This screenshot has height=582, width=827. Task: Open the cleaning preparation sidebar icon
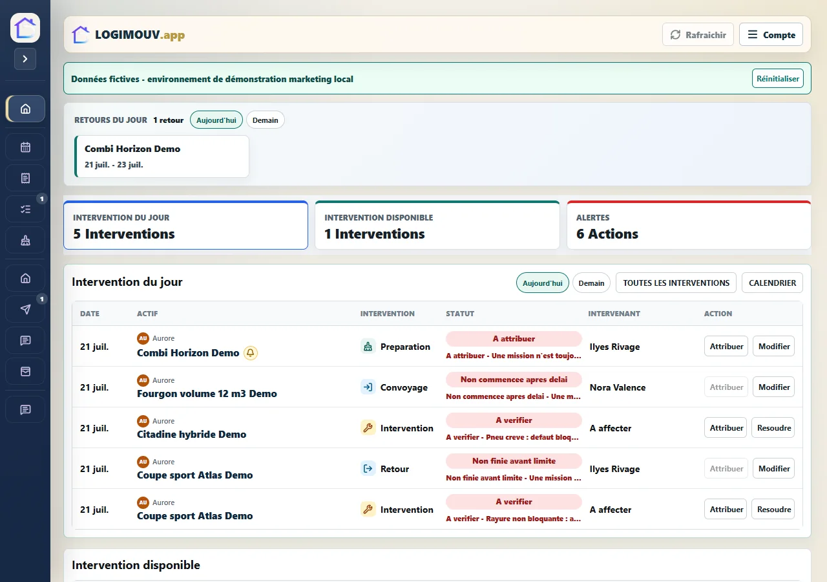pos(26,240)
